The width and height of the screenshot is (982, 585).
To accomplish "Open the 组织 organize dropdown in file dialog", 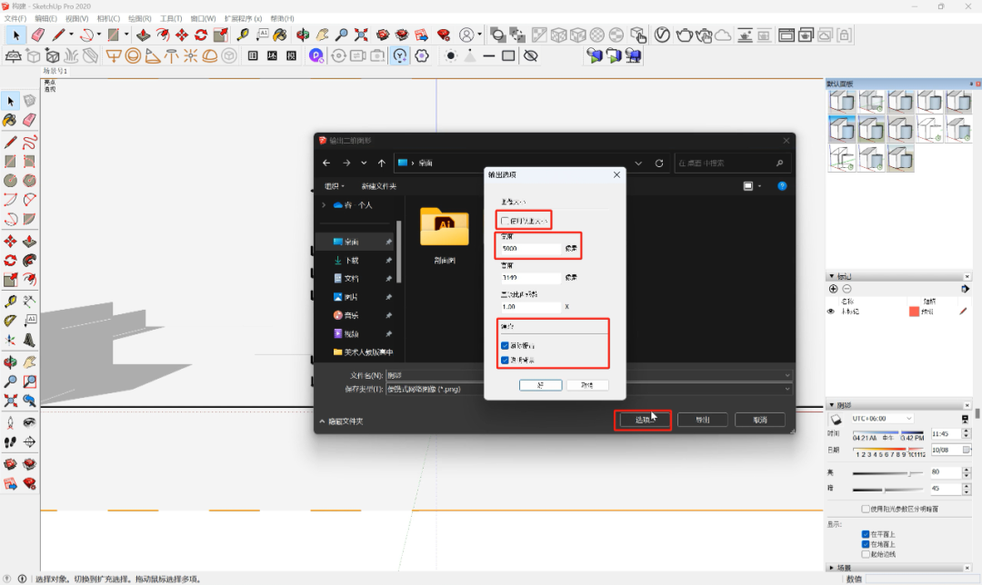I will coord(335,186).
